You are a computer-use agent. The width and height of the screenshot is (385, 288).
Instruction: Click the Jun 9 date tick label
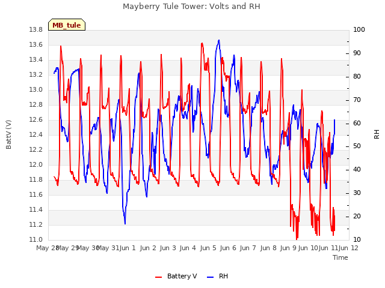pos(288,248)
